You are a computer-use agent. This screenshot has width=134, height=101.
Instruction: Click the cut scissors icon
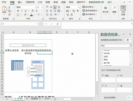tap(9, 7)
